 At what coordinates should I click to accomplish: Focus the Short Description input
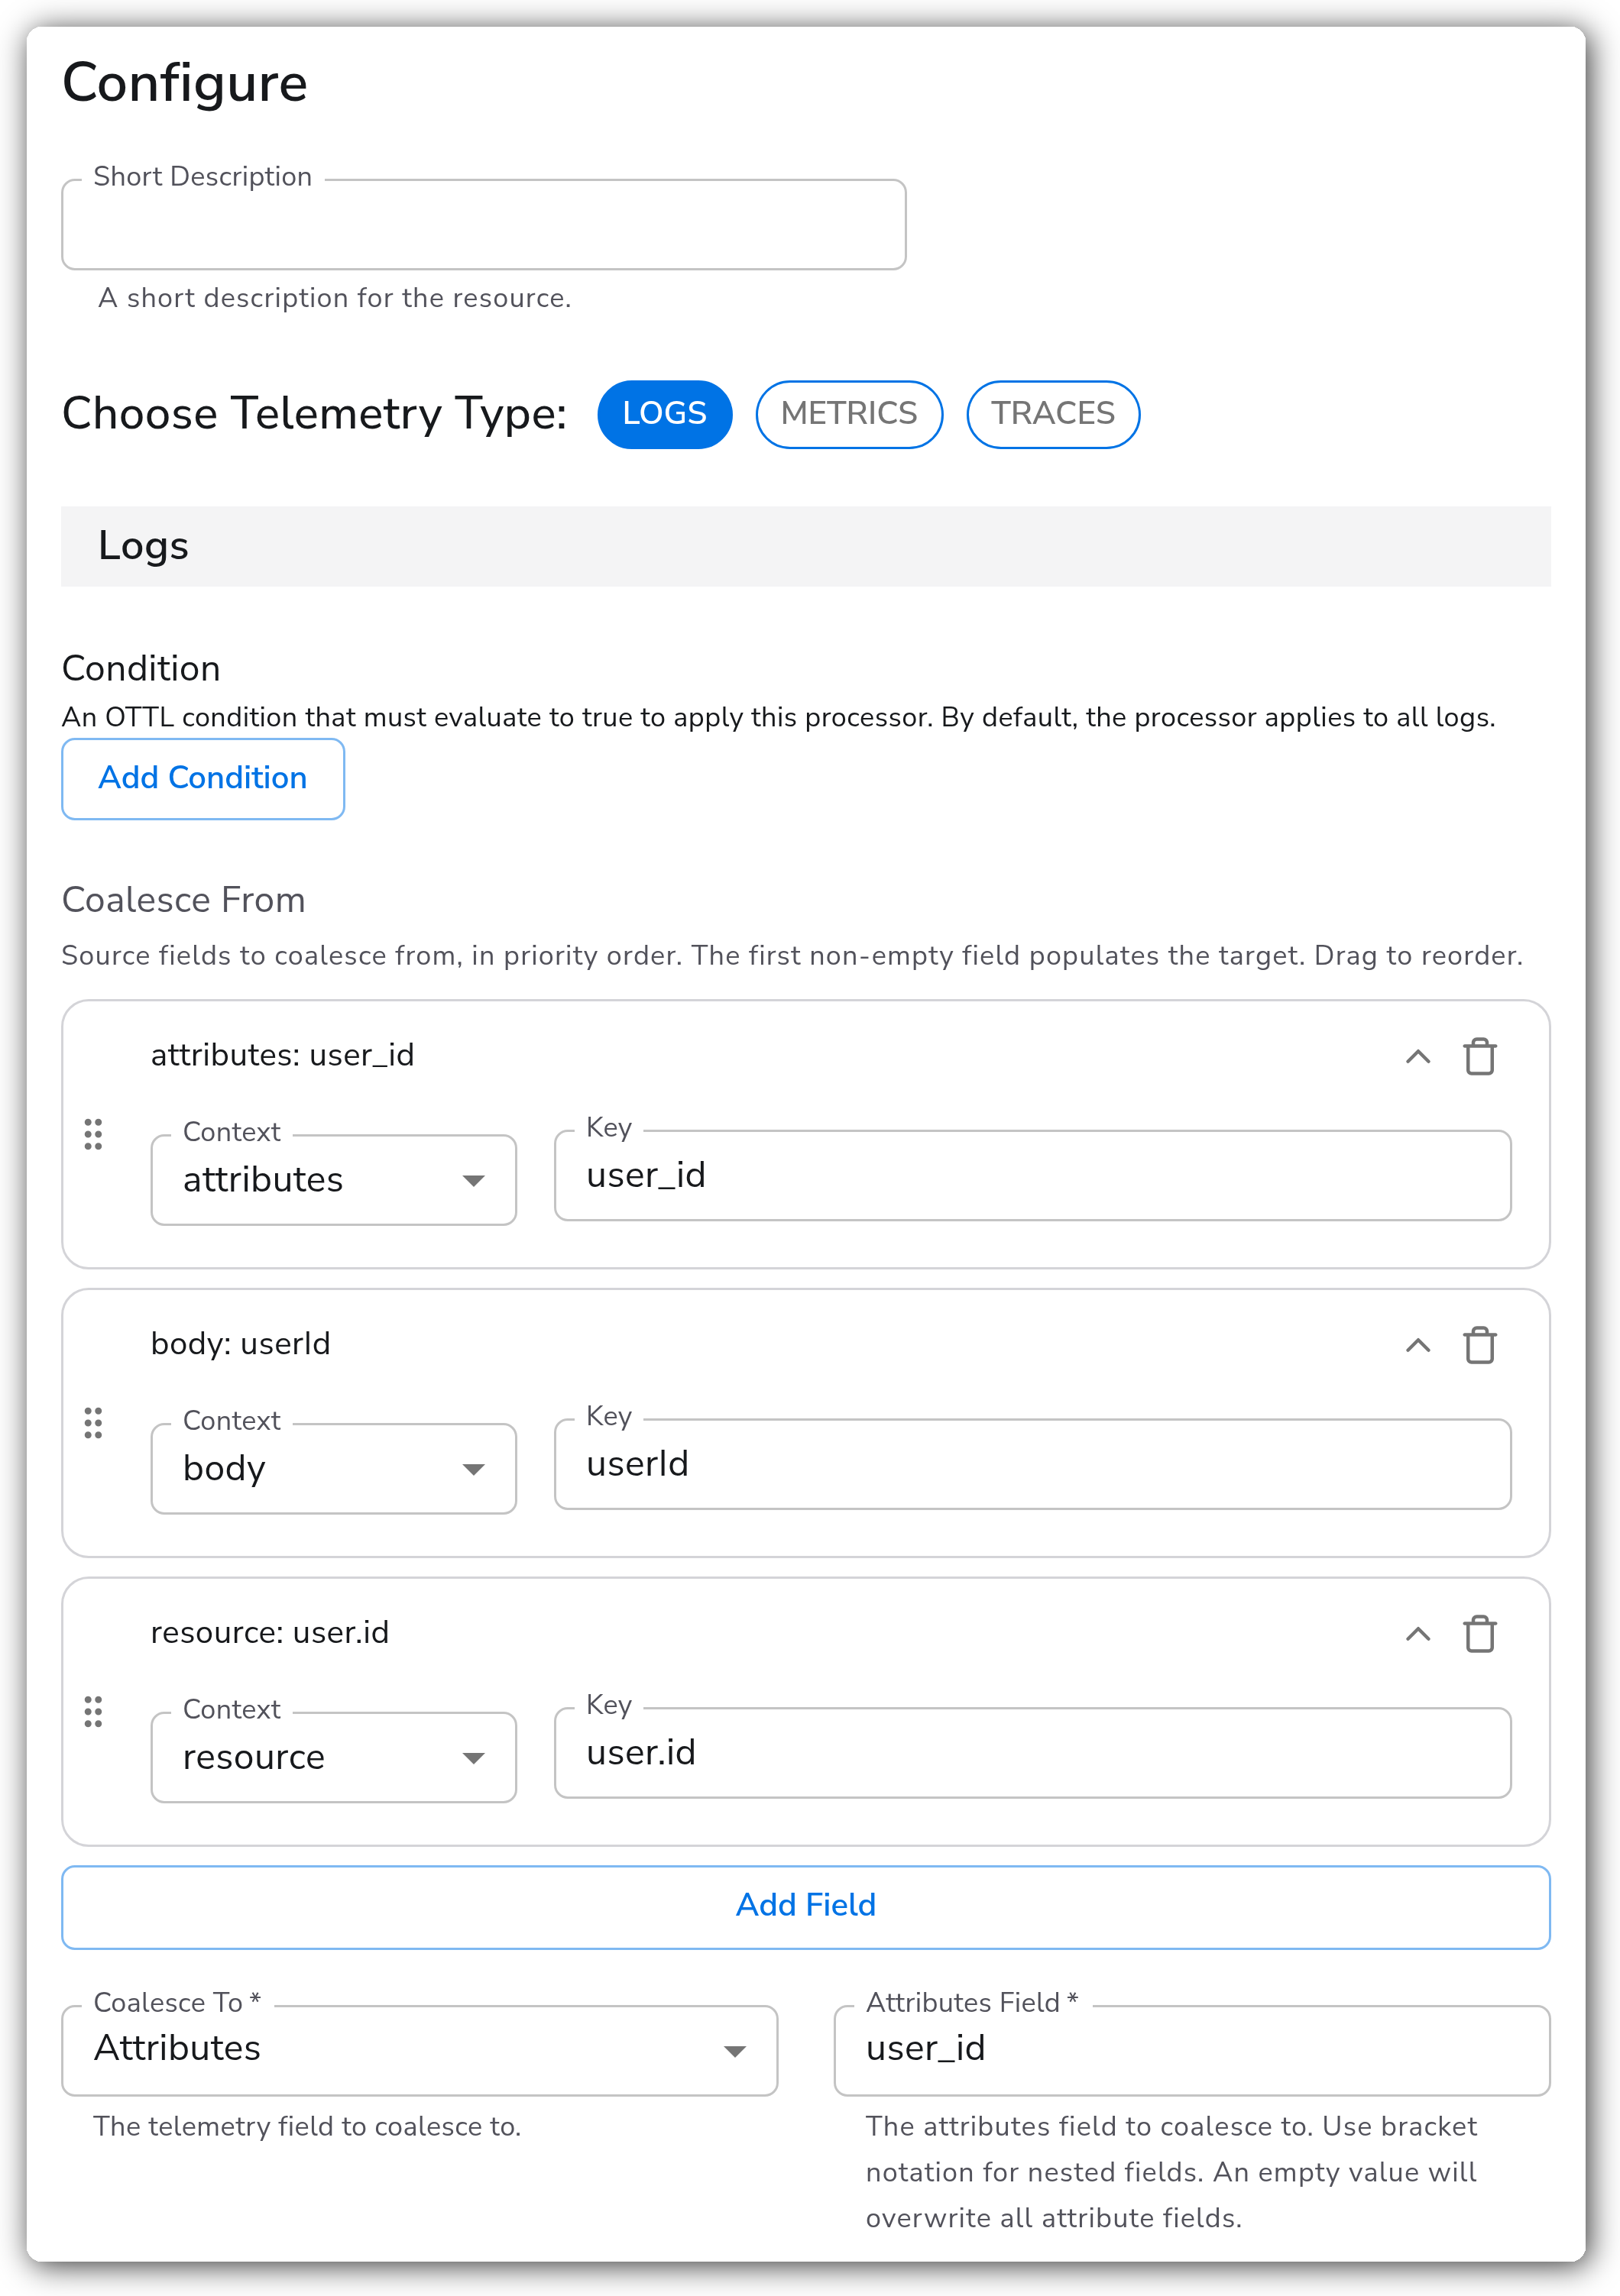483,224
